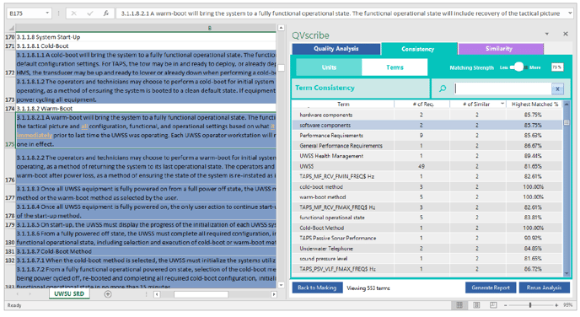
Task: Select the 'hardware components' term row
Action: click(427, 115)
